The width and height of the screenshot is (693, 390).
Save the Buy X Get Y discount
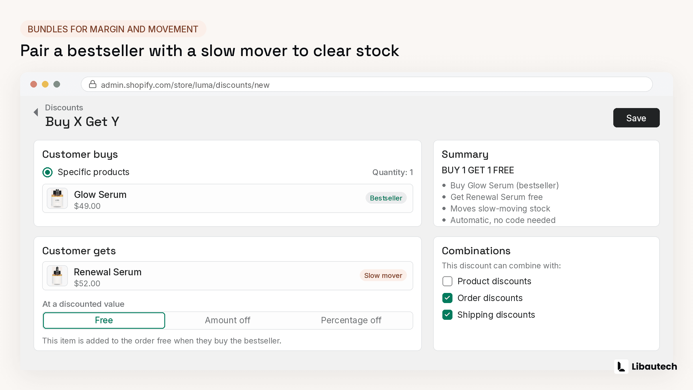coord(636,118)
